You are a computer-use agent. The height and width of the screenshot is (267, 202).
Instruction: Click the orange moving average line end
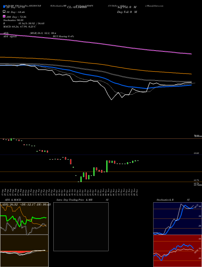pos(191,74)
